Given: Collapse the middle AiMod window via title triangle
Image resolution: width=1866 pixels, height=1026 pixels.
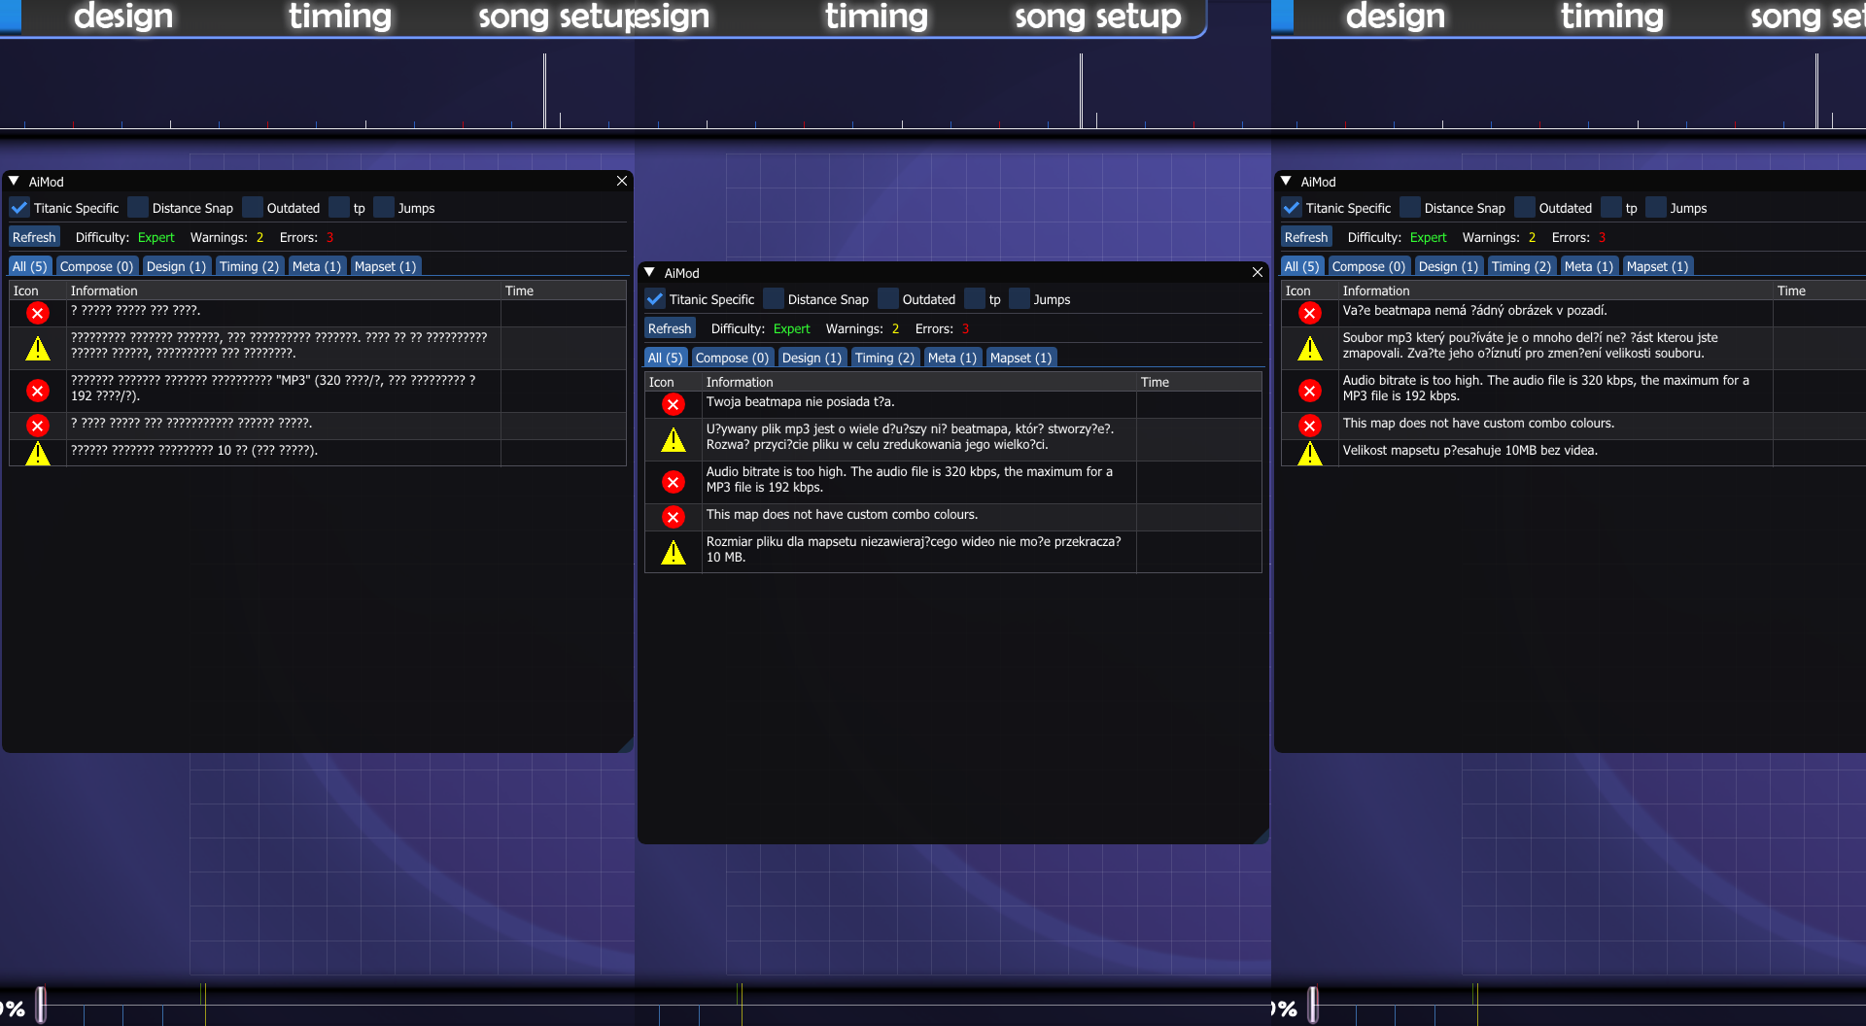Looking at the screenshot, I should coord(650,272).
